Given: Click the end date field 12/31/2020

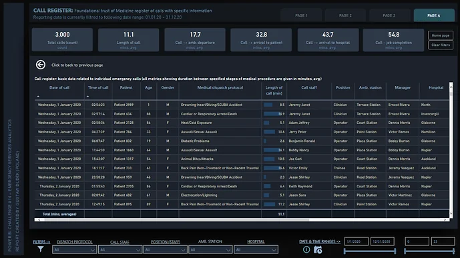Looking at the screenshot, I should tap(383, 241).
